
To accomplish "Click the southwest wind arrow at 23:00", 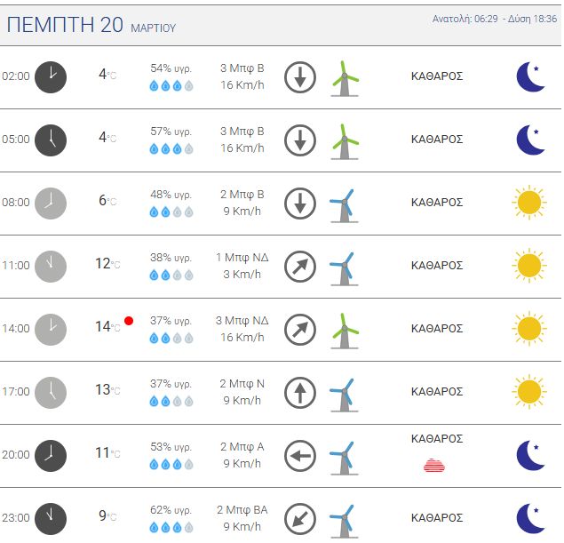I will click(300, 519).
